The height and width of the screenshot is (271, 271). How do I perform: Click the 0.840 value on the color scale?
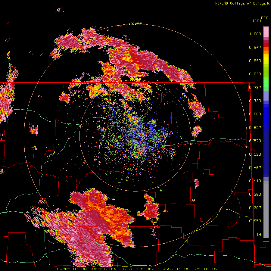[x=255, y=74]
